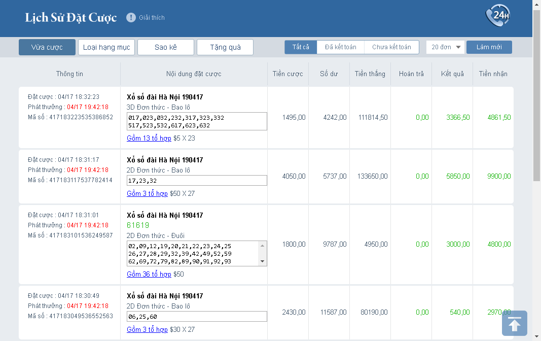This screenshot has height=341, width=541.
Task: Select the Tặng quà tab
Action: click(x=225, y=47)
